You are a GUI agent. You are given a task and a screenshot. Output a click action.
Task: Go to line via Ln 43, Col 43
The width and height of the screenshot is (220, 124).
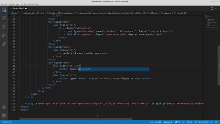155,122
